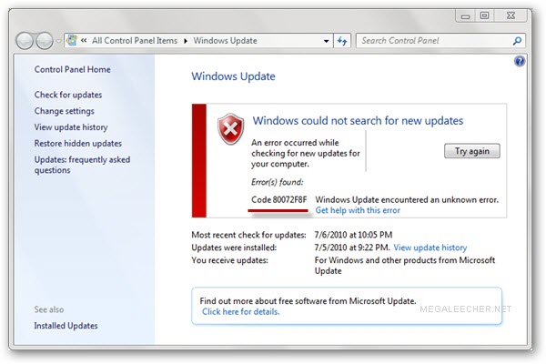Click the Forward navigation arrow
This screenshot has width=546, height=364.
pyautogui.click(x=45, y=41)
